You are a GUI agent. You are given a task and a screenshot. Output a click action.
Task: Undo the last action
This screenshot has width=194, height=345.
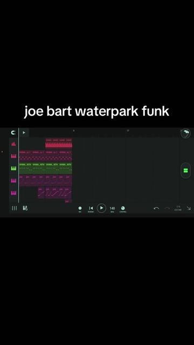pos(156,209)
